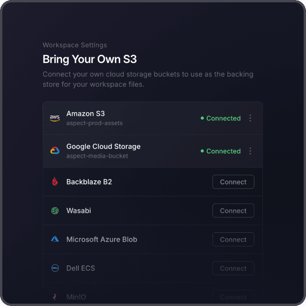
Task: Click the Google Cloud Storage logo icon
Action: (x=55, y=151)
